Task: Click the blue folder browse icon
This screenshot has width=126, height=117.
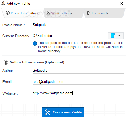Action: point(113,36)
